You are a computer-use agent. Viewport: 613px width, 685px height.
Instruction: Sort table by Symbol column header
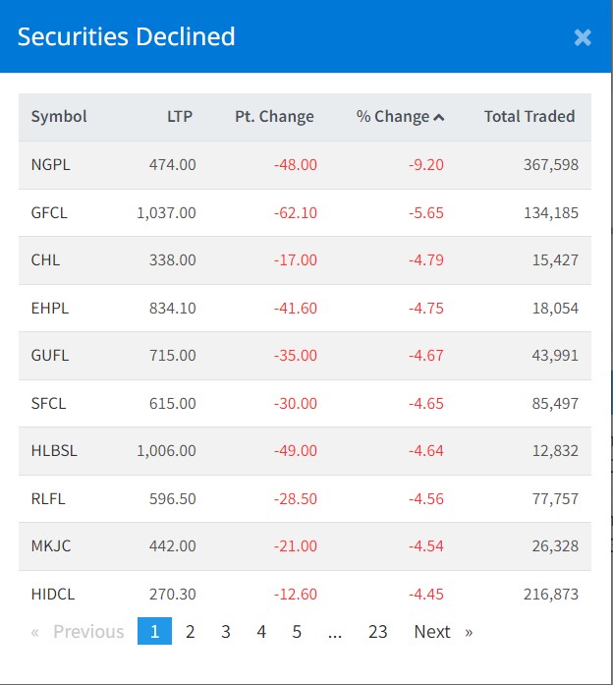pyautogui.click(x=59, y=116)
